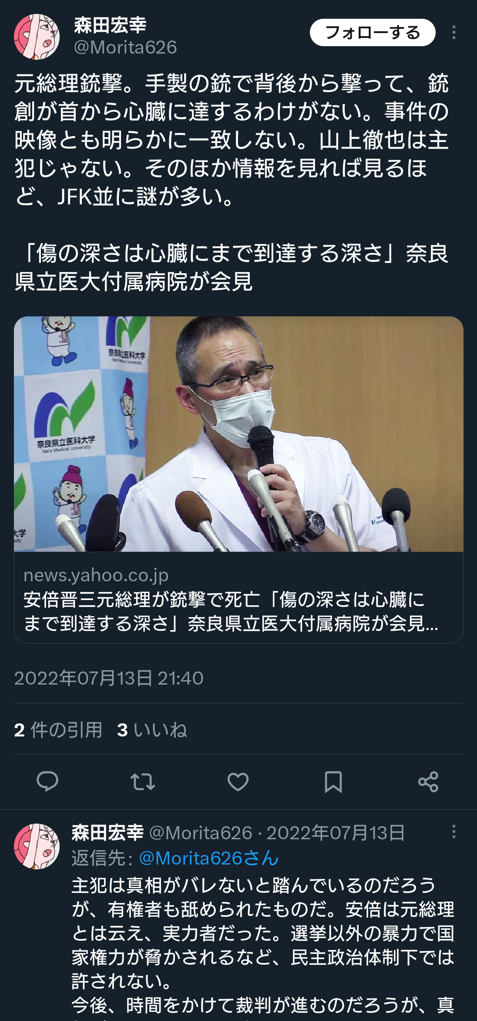Open the 森田宏幸 display name on the reply
This screenshot has width=477, height=1021.
107,832
